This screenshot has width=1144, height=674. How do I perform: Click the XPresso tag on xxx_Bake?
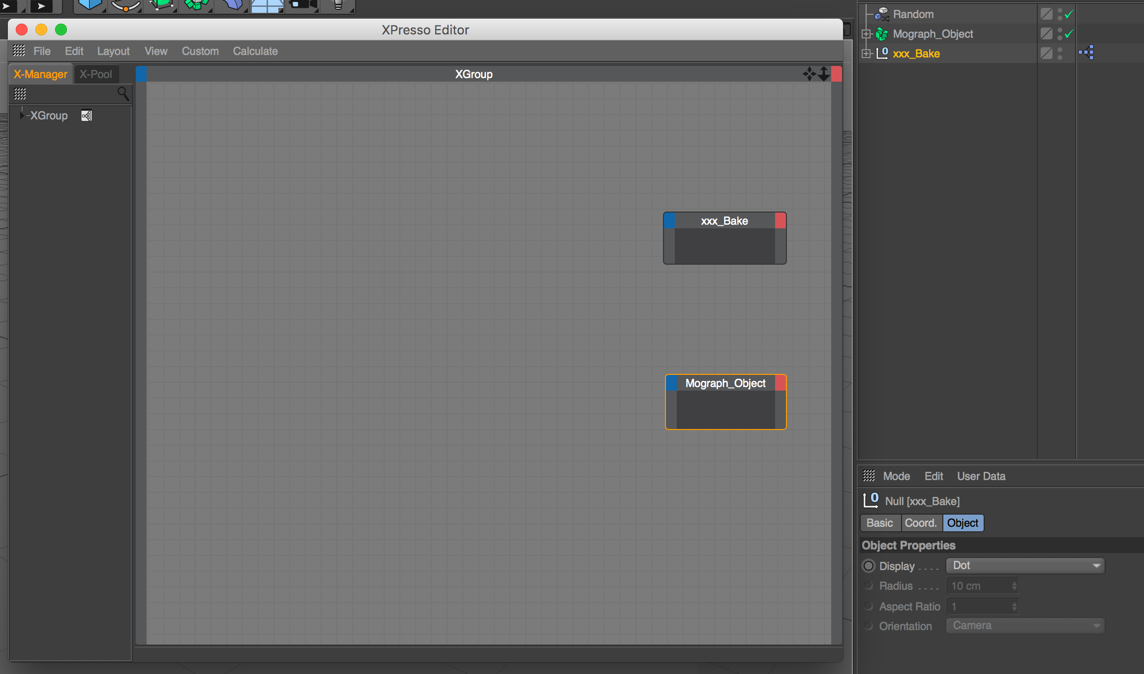[x=1086, y=53]
